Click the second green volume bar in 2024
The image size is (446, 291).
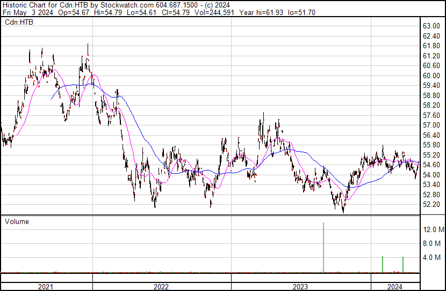[403, 264]
